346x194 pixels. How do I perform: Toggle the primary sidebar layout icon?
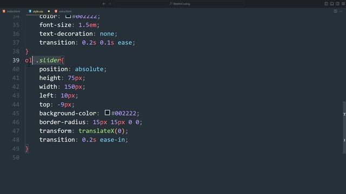326,4
